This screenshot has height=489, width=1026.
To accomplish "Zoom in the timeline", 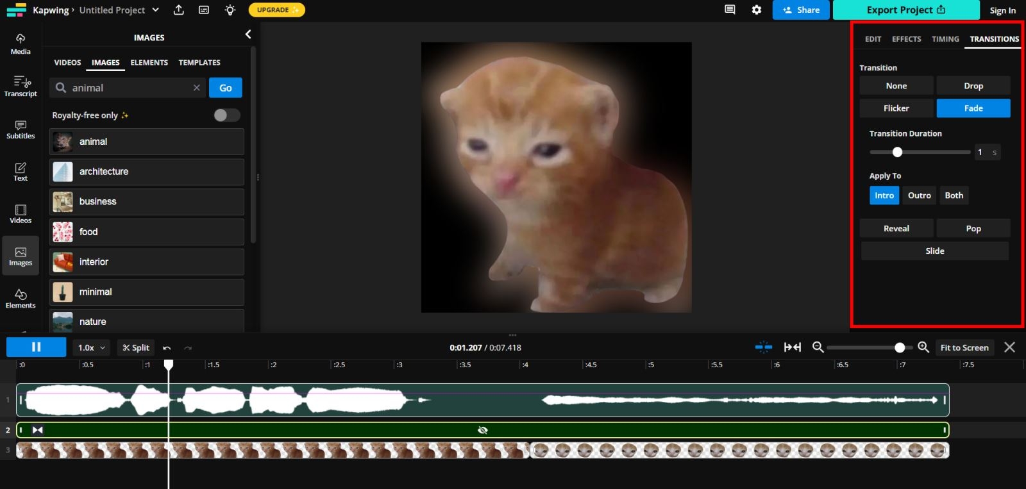I will pos(923,347).
